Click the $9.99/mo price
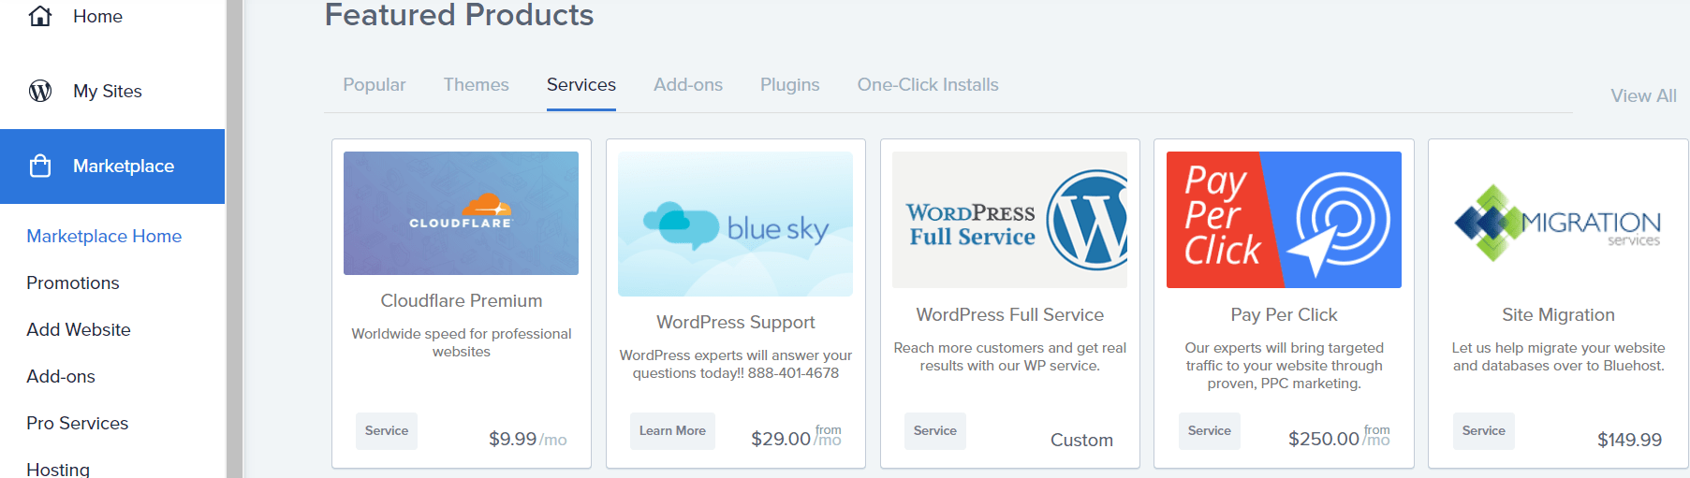 click(528, 439)
